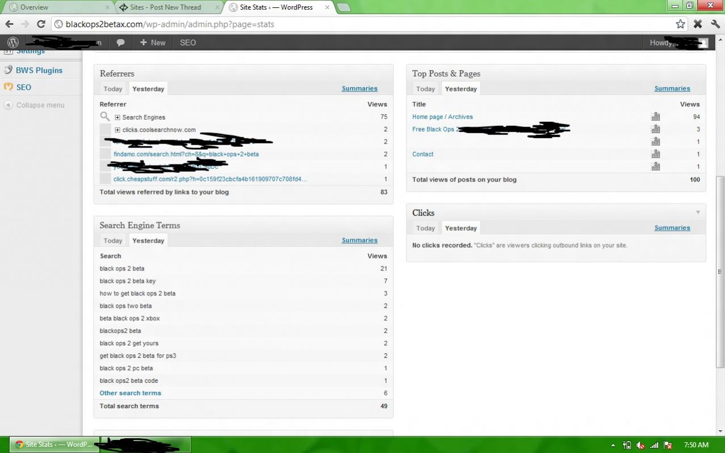The width and height of the screenshot is (725, 453).
Task: Click the extension icon beside the bookmark star
Action: (698, 24)
